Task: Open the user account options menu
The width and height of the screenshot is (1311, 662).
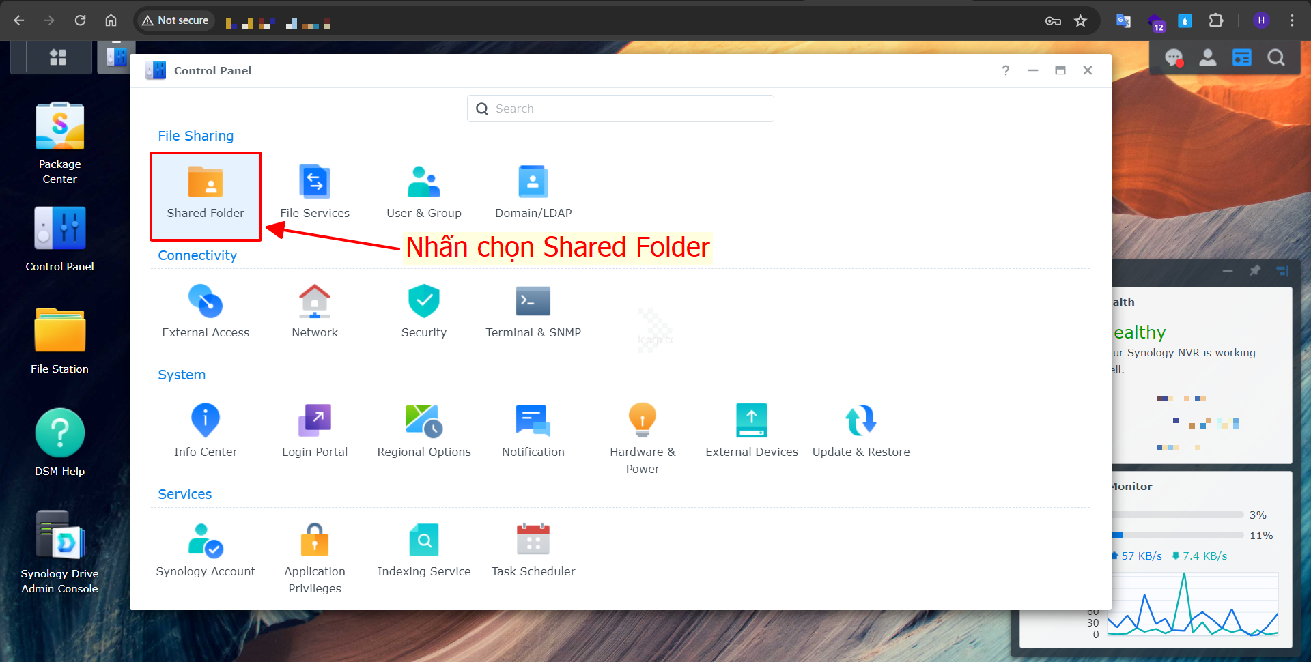Action: [1207, 58]
